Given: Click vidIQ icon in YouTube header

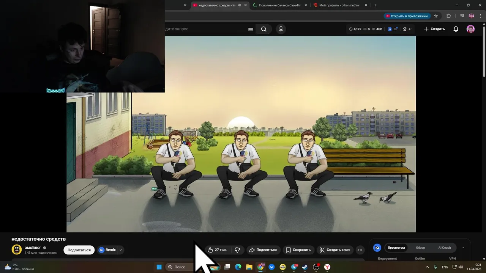Looking at the screenshot, I should (x=390, y=29).
